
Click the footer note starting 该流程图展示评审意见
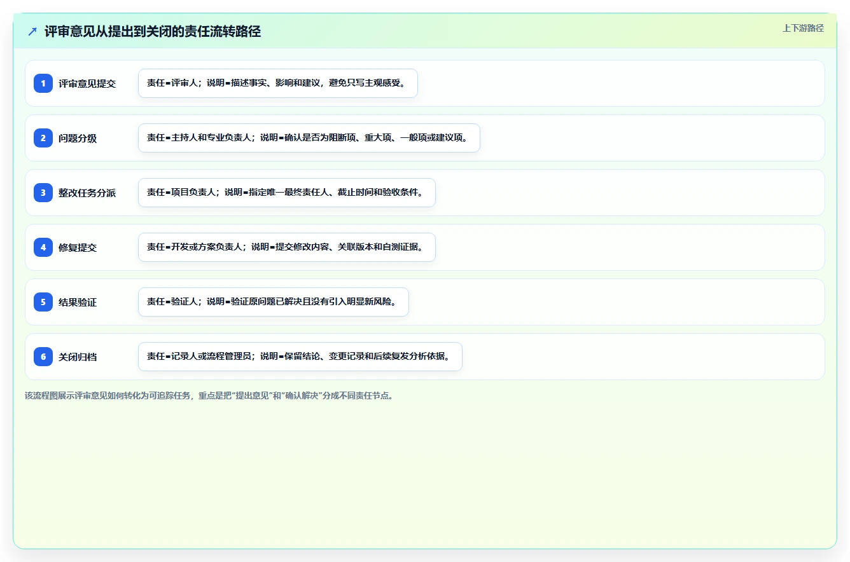point(209,395)
